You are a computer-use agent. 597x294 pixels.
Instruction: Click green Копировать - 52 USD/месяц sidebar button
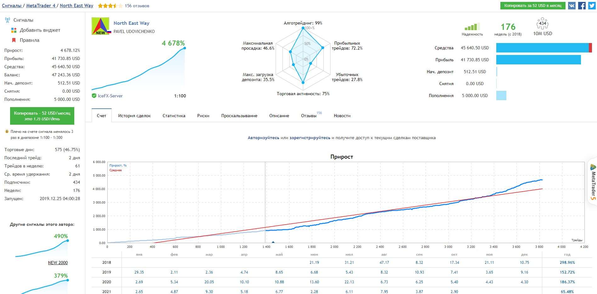click(42, 116)
